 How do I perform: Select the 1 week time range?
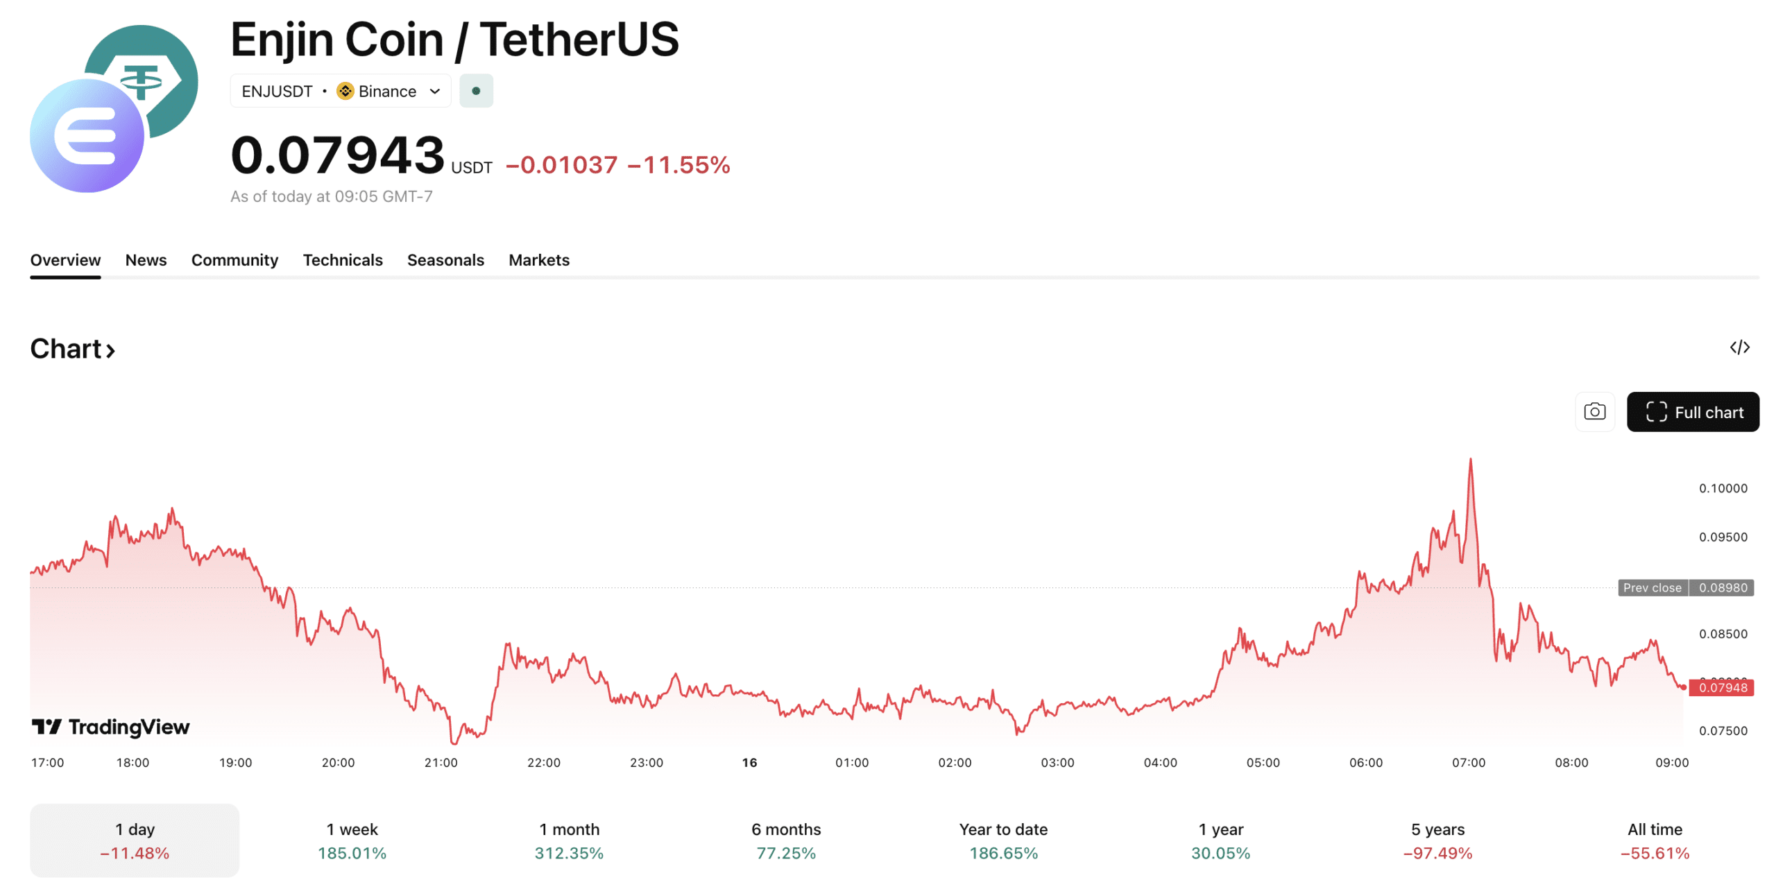click(351, 840)
